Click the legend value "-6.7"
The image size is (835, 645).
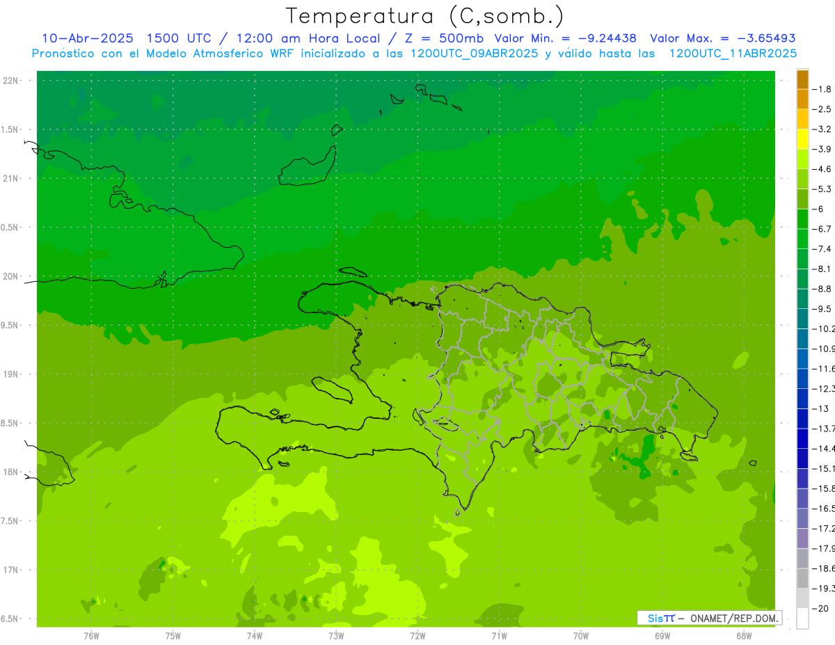(x=823, y=229)
